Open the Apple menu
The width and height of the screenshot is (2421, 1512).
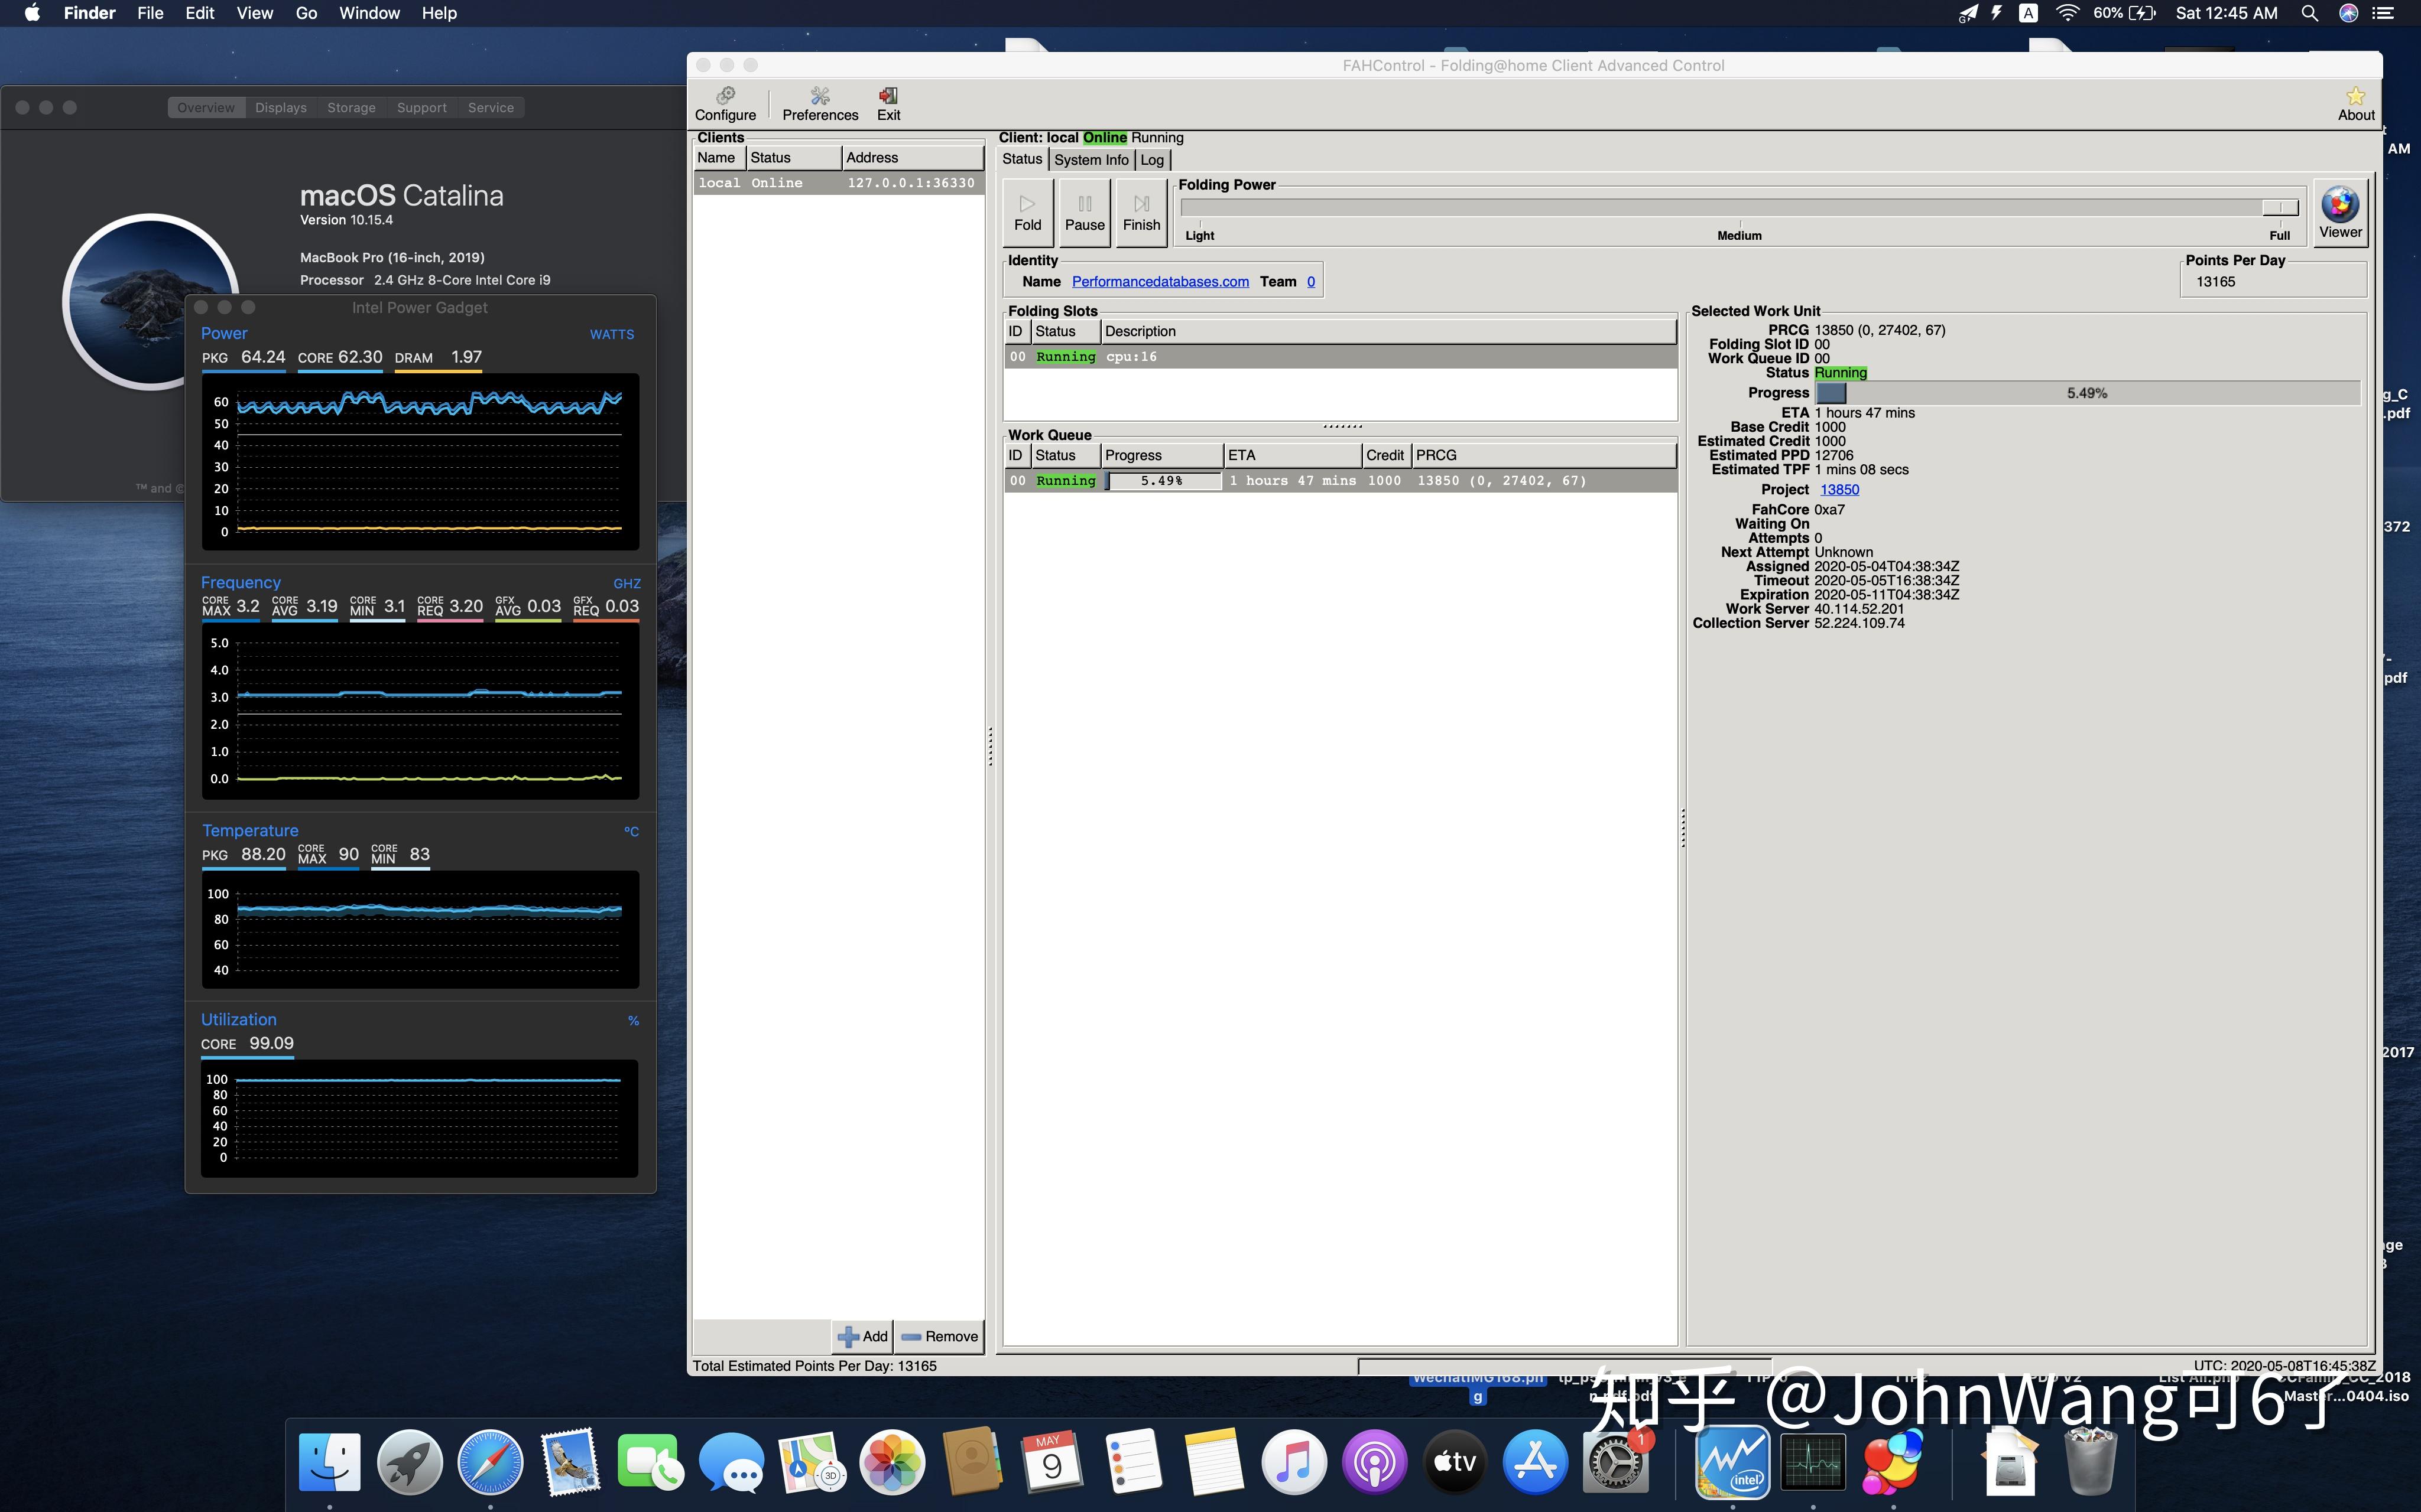[x=32, y=13]
